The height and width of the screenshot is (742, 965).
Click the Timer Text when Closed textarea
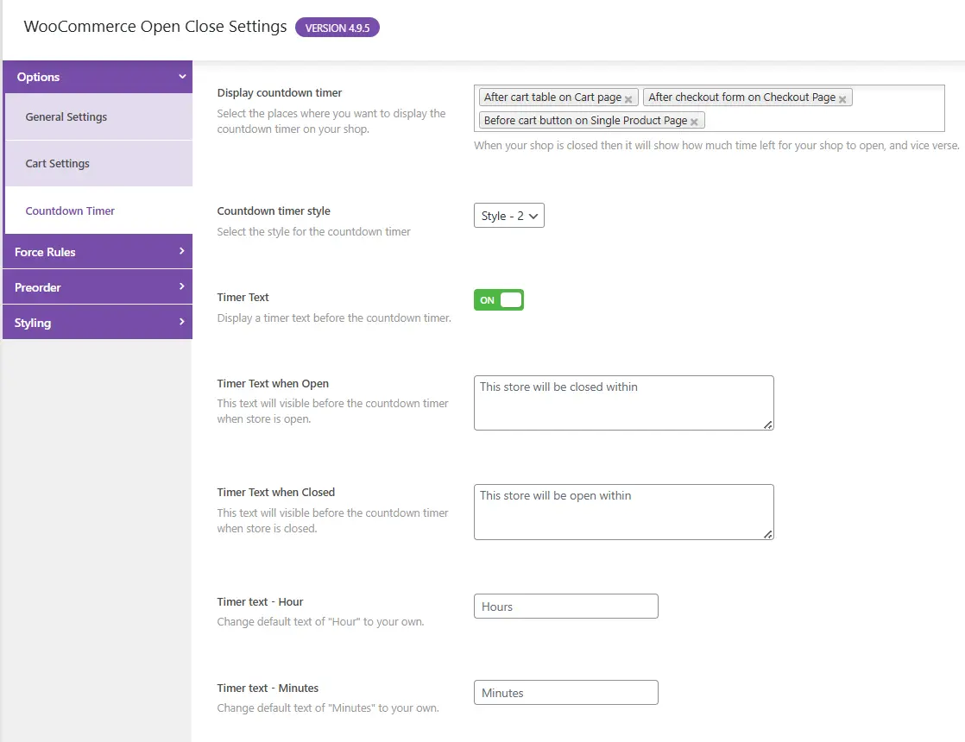point(623,512)
